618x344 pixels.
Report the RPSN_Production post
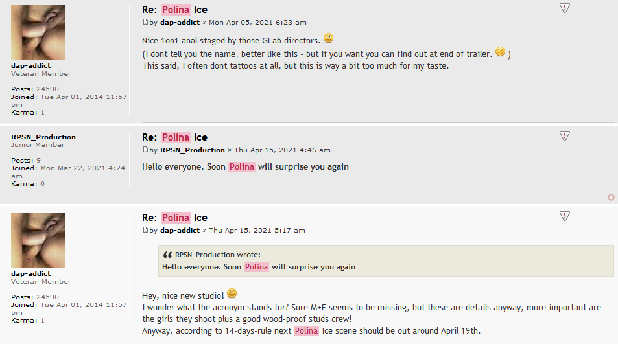pyautogui.click(x=564, y=135)
